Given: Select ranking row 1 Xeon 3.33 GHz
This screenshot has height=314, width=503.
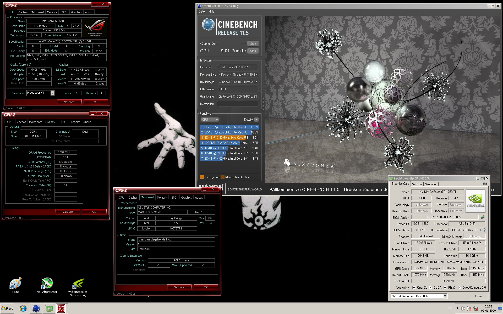Looking at the screenshot, I should point(229,127).
